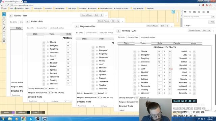Switch to the Stats section on Hrethric sheet
Viewport: 216px width, 121px height.
pyautogui.click(x=126, y=43)
